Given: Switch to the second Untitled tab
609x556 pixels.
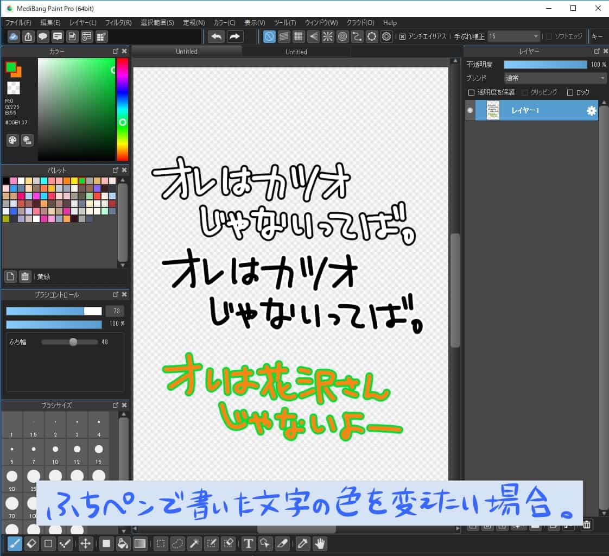Looking at the screenshot, I should click(296, 52).
